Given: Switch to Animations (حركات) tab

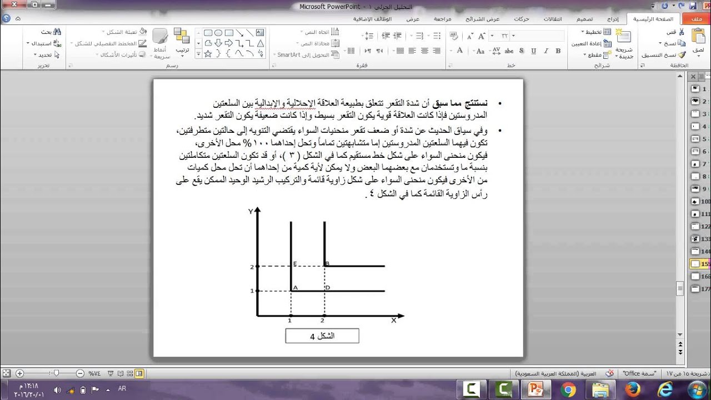Looking at the screenshot, I should [522, 19].
